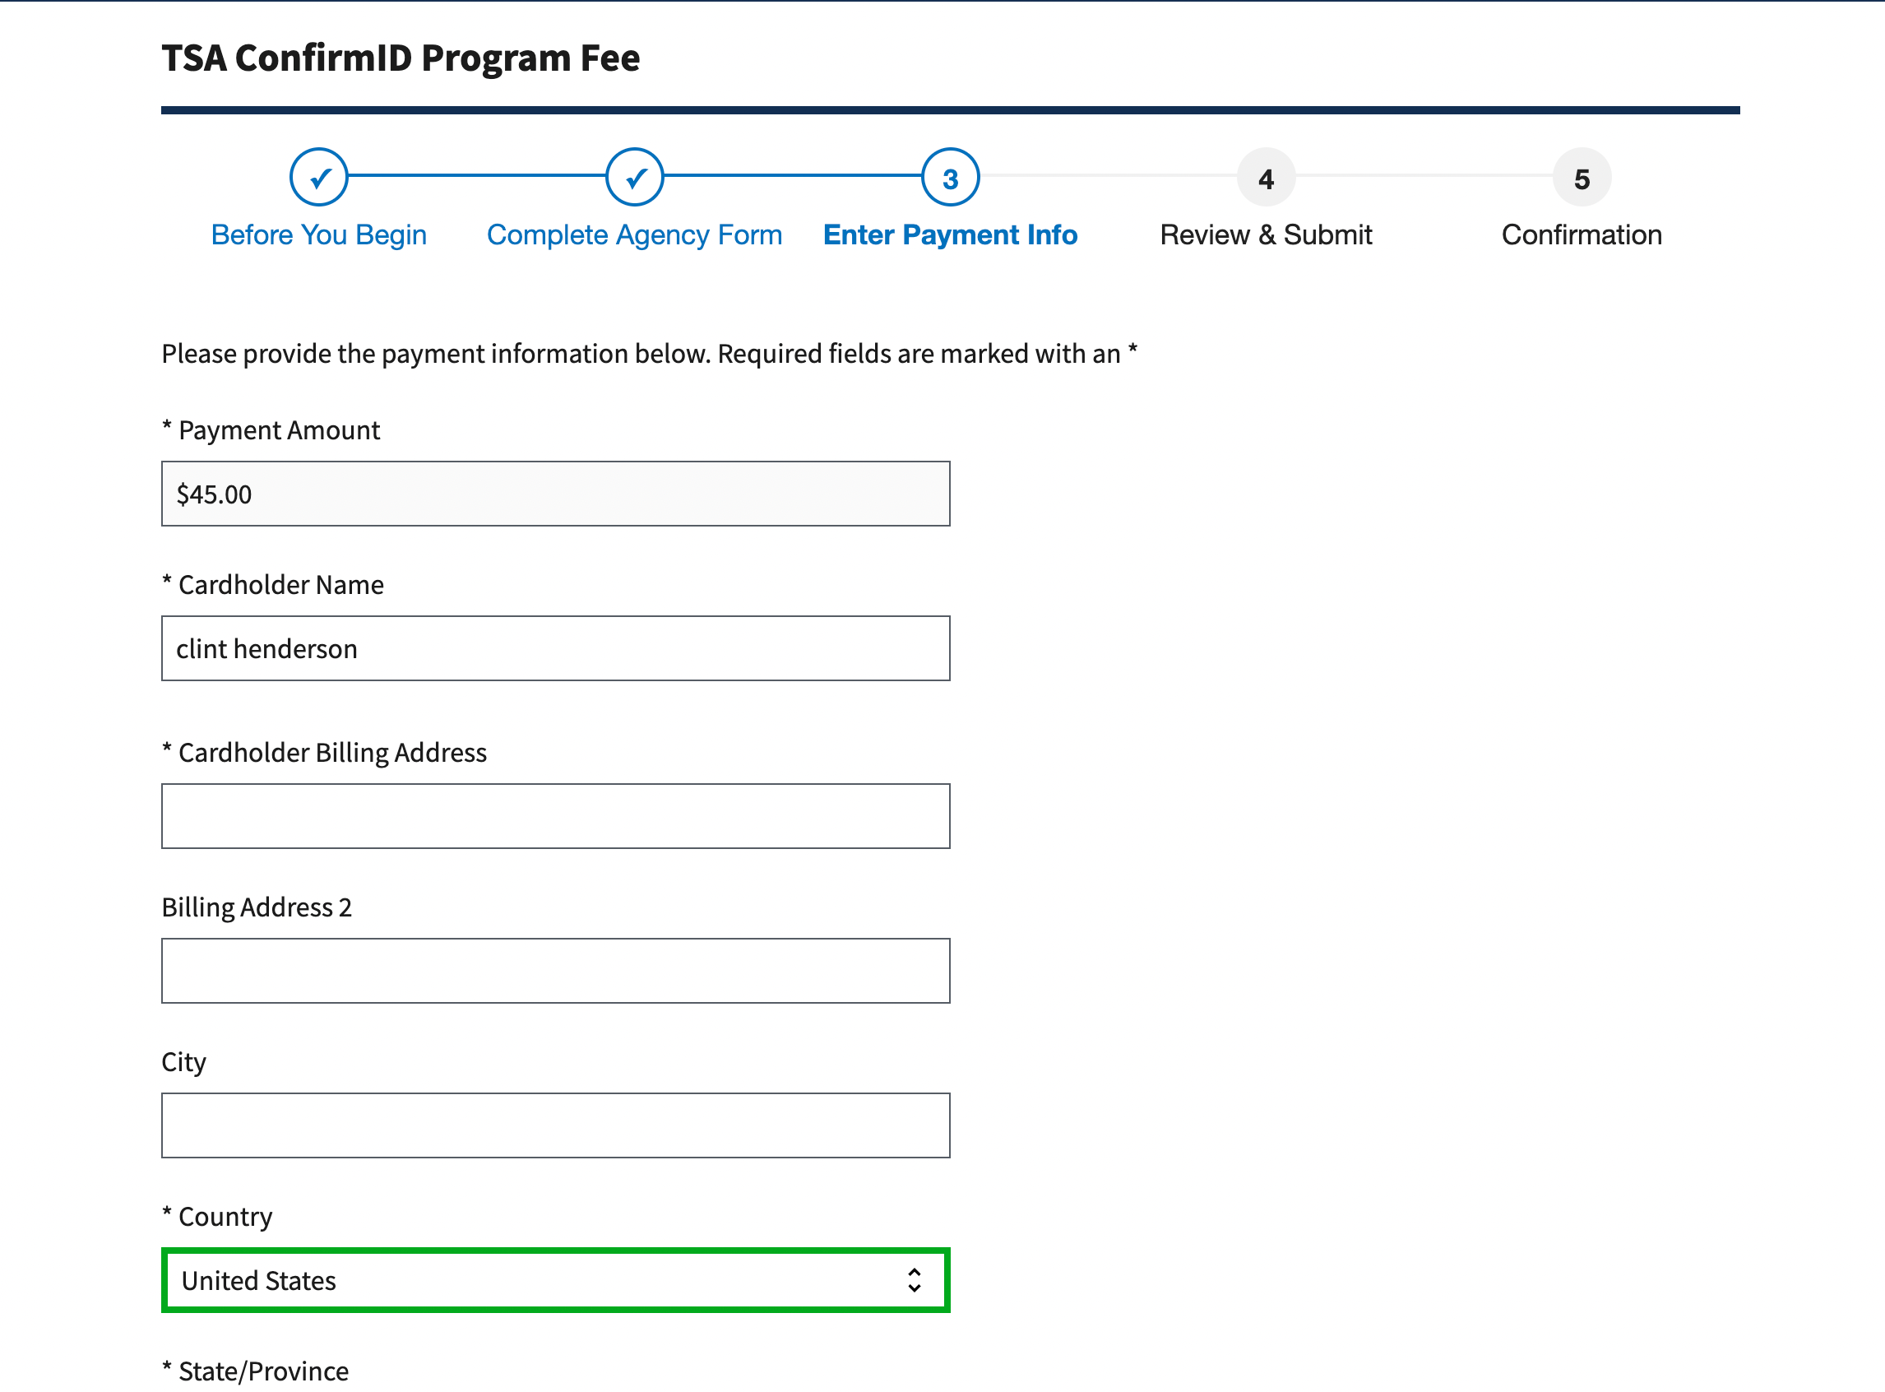1885x1392 pixels.
Task: Click the Country dropdown up-down arrows
Action: [914, 1280]
